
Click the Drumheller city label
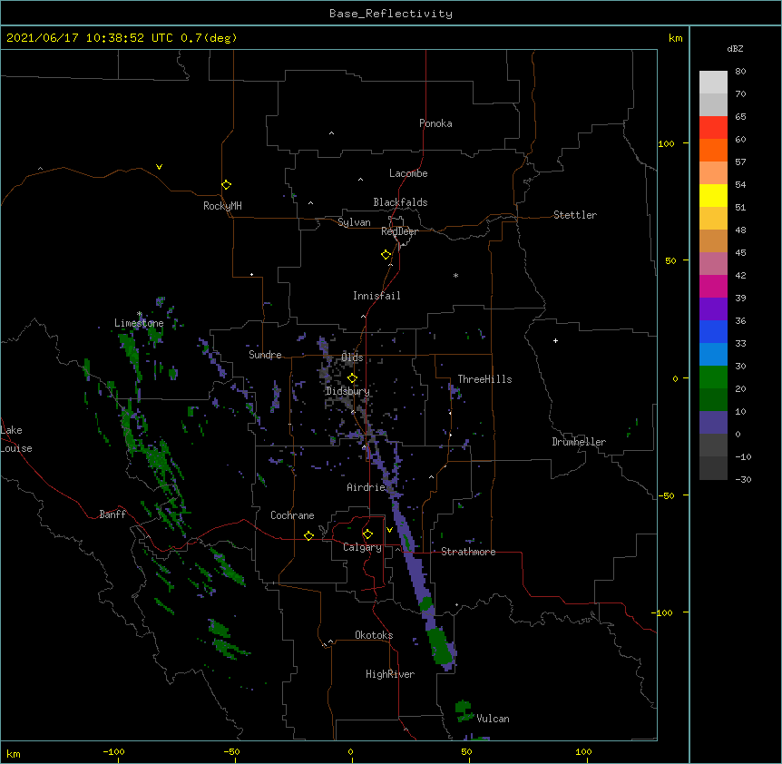(579, 442)
